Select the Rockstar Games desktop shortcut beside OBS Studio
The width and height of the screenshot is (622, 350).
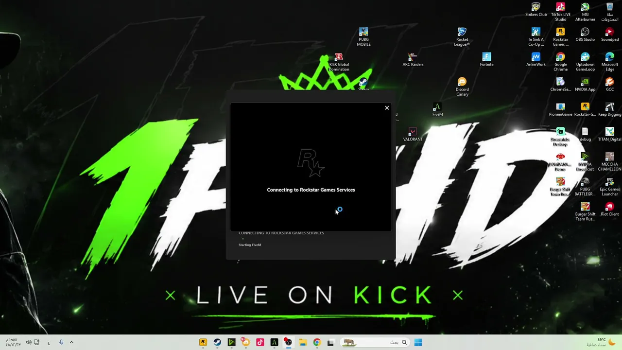click(560, 37)
